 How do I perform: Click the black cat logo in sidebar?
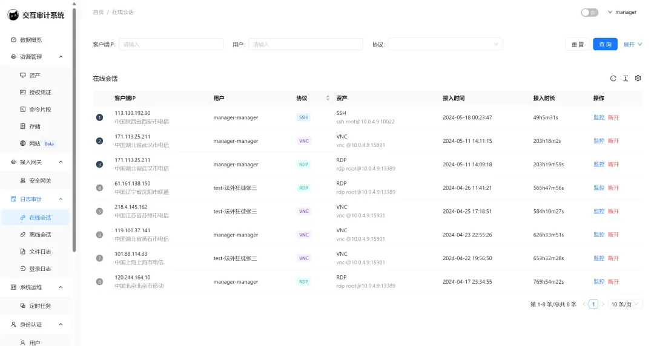(x=13, y=15)
